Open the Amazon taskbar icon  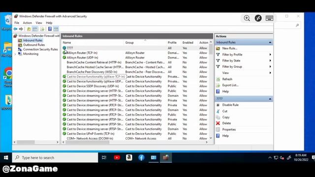click(129, 157)
